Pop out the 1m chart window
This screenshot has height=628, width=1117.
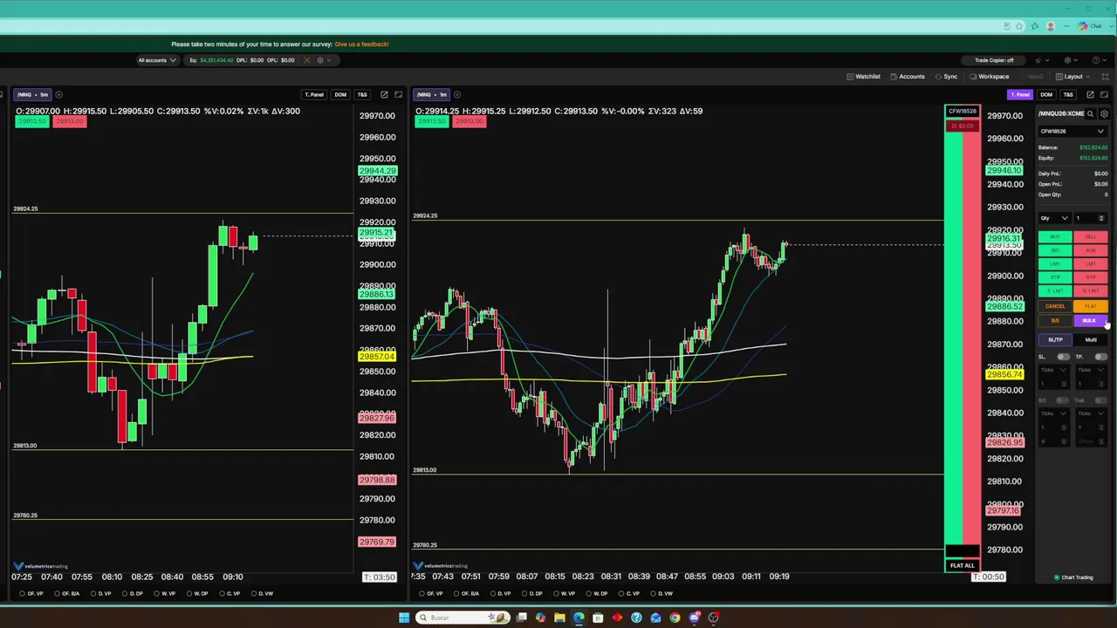coord(1090,94)
